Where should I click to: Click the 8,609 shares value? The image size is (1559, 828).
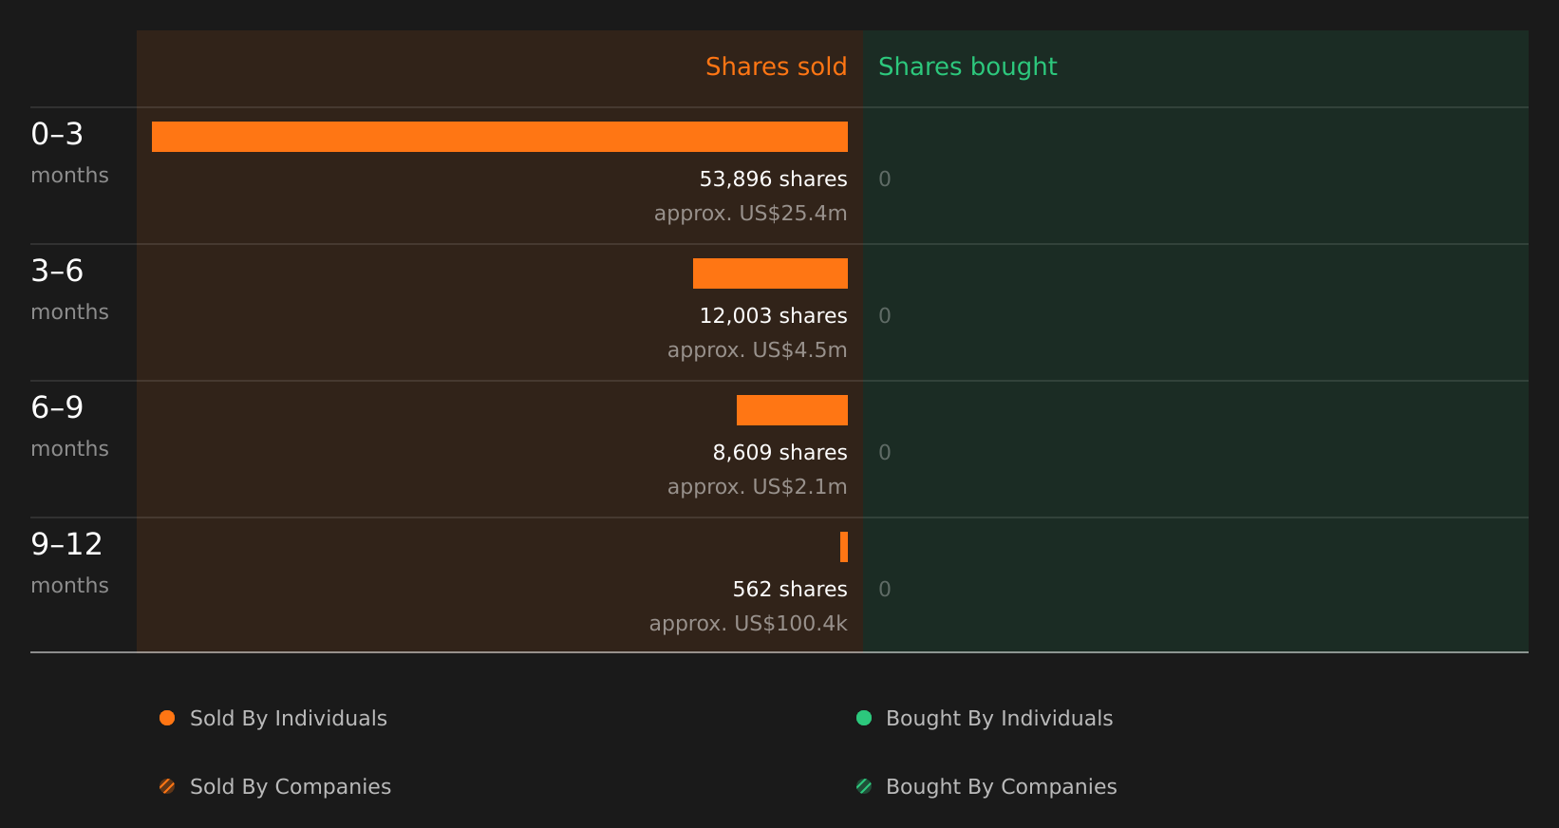click(779, 452)
